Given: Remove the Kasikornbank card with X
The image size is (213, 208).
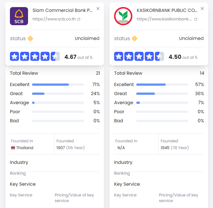Looking at the screenshot, I should (202, 8).
